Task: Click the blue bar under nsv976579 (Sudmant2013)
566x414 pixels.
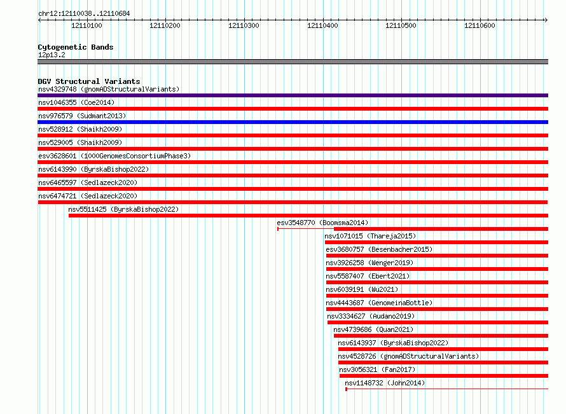Action: tap(293, 122)
